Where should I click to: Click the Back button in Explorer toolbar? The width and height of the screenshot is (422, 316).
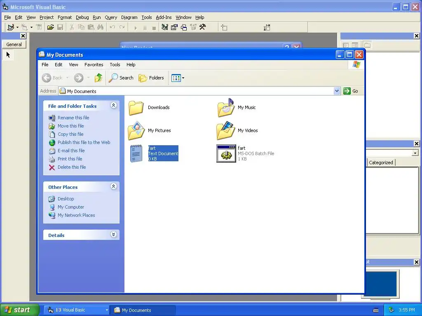52,78
